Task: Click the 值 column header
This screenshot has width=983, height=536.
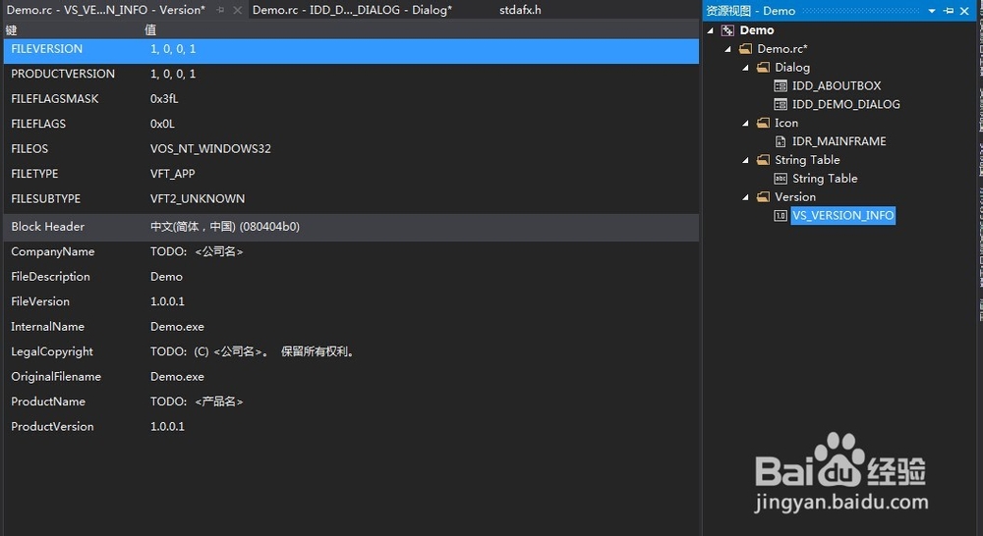Action: (150, 30)
